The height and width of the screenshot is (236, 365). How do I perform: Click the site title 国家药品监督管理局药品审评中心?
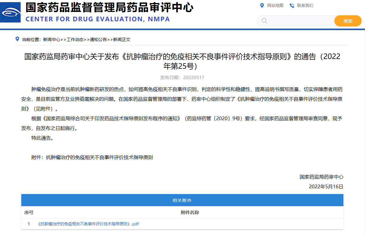tap(109, 7)
